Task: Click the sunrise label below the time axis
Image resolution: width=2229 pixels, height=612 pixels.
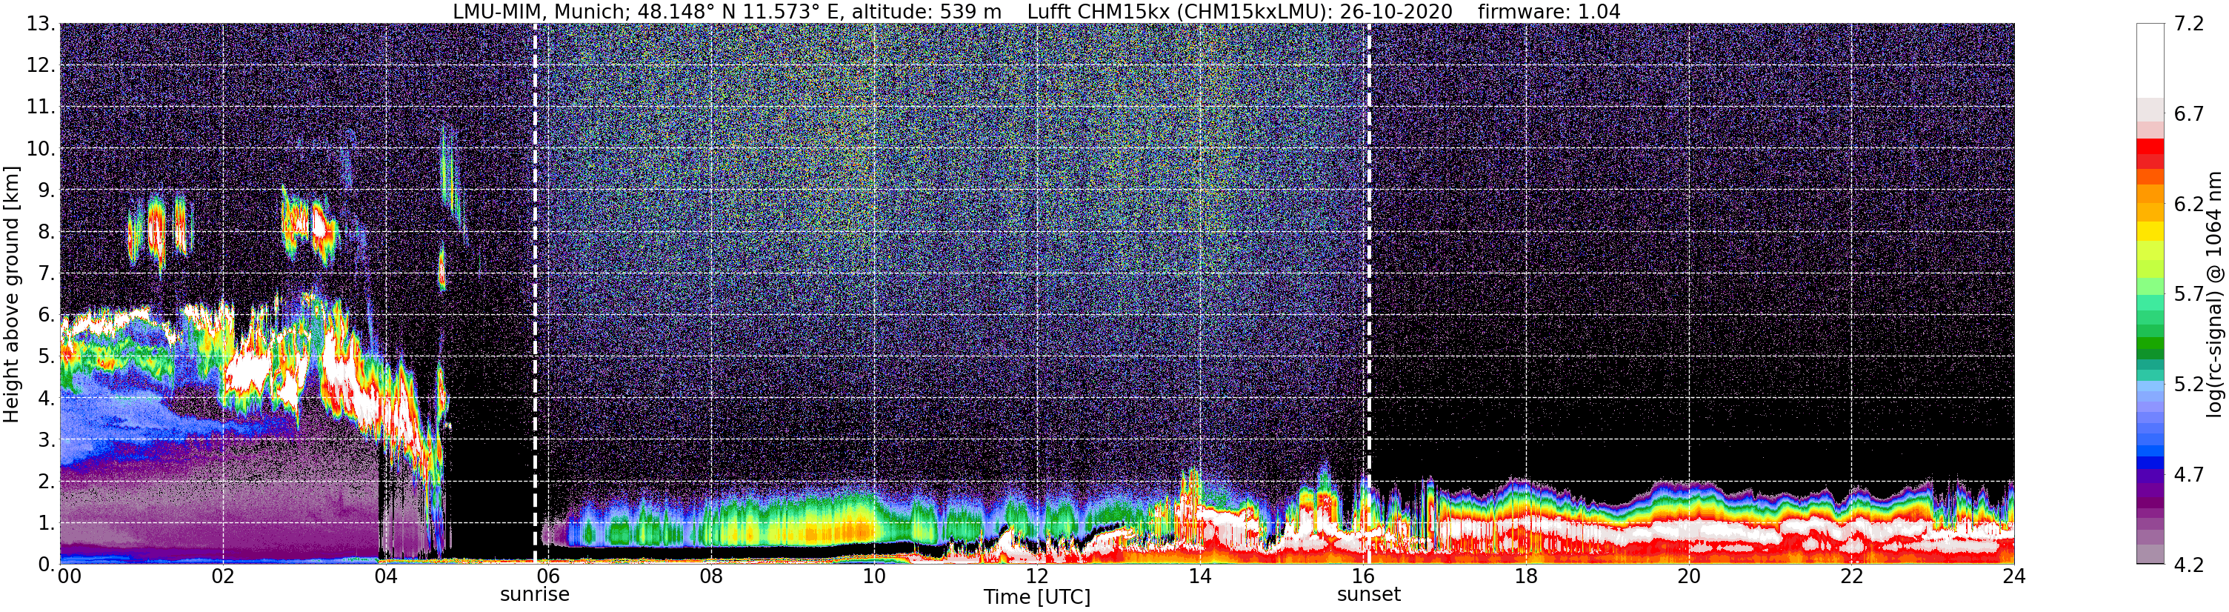Action: click(535, 595)
